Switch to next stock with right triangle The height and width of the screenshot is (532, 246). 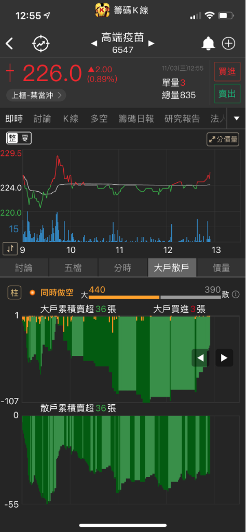151,44
